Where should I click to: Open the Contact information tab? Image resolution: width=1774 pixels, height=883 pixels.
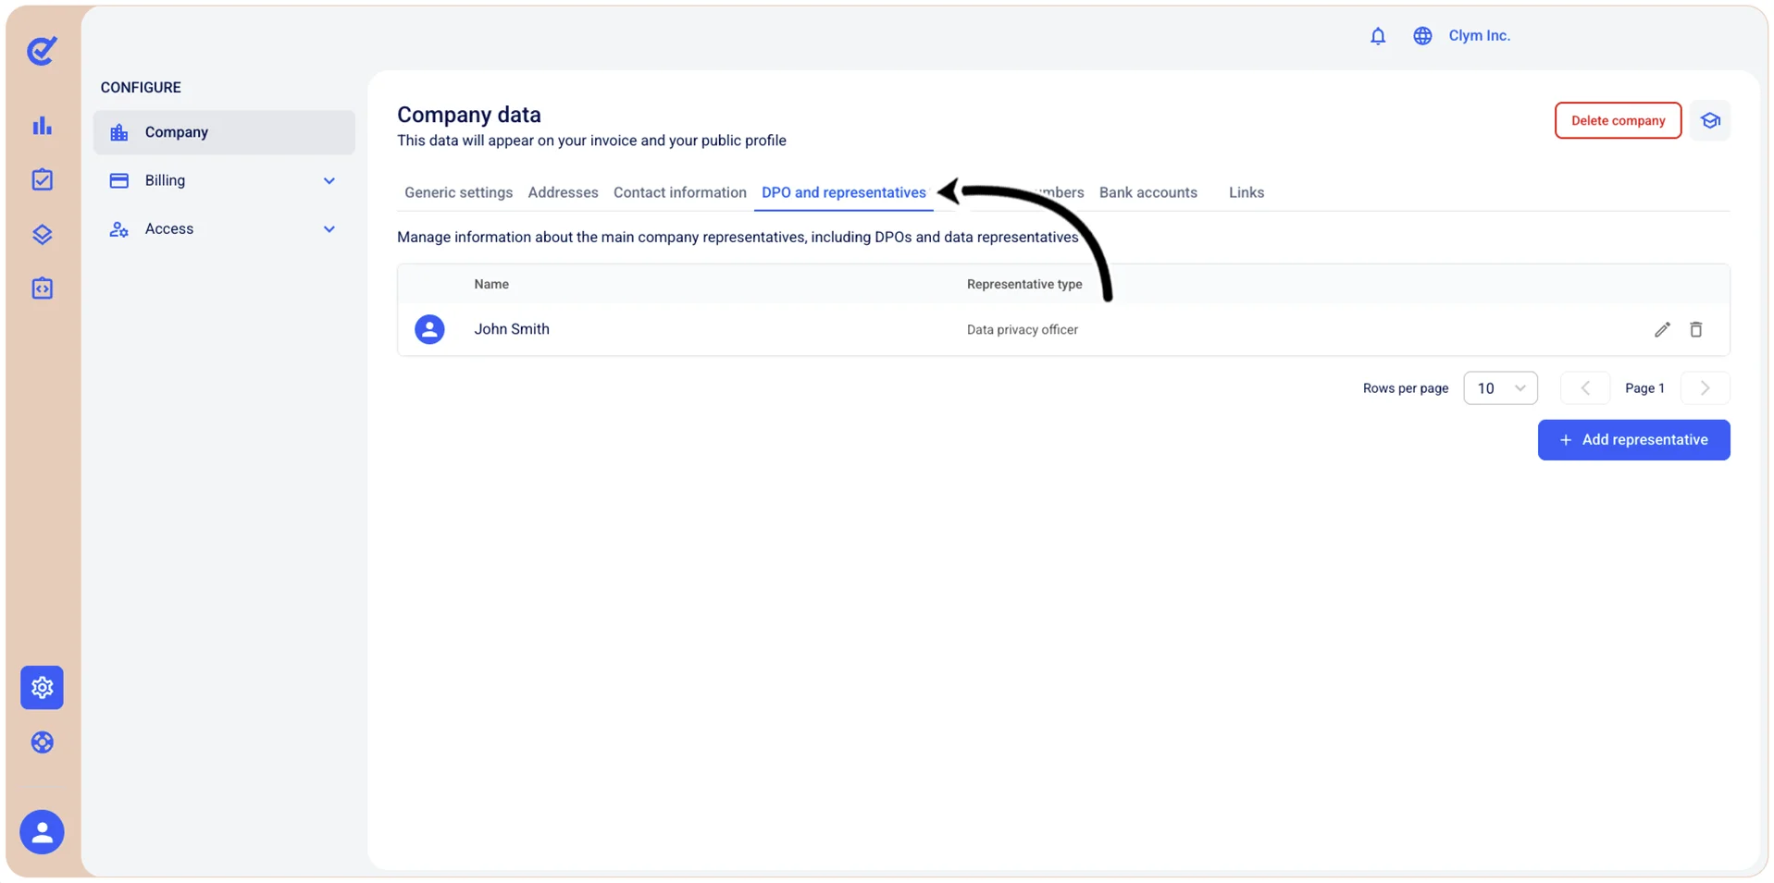coord(679,192)
